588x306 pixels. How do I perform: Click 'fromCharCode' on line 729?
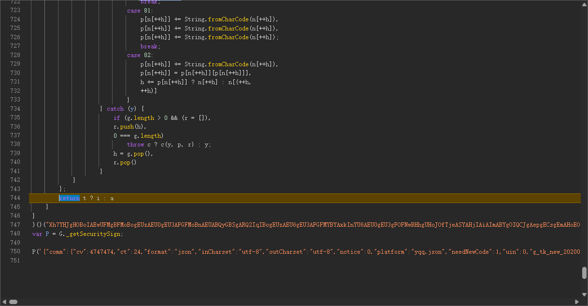(x=229, y=64)
